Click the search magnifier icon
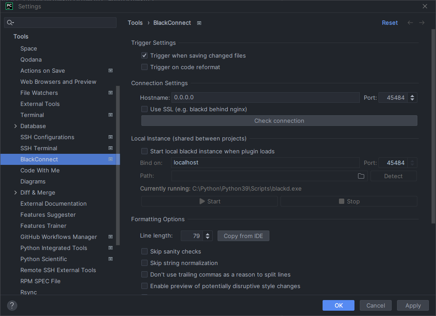Image resolution: width=436 pixels, height=316 pixels. [x=10, y=23]
